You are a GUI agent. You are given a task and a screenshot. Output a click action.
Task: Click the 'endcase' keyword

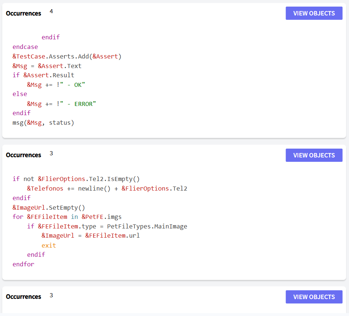[25, 47]
